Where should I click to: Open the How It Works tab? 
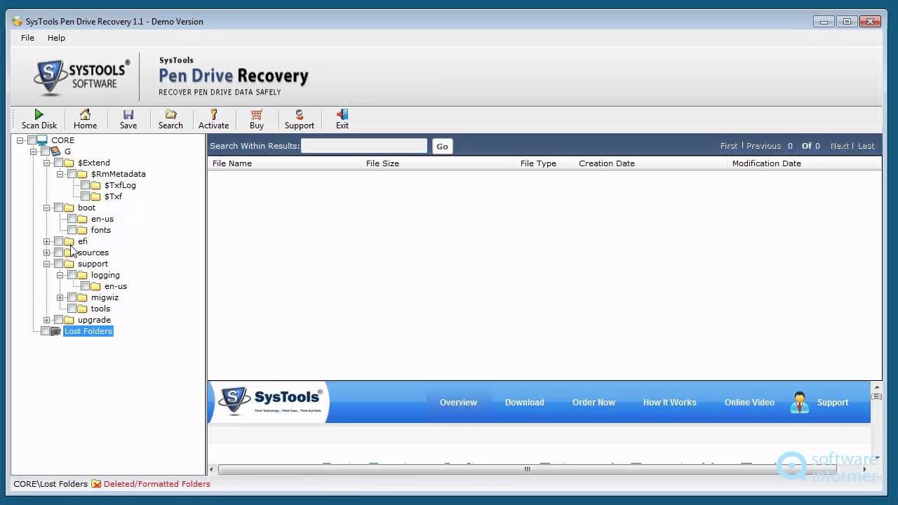pyautogui.click(x=670, y=403)
